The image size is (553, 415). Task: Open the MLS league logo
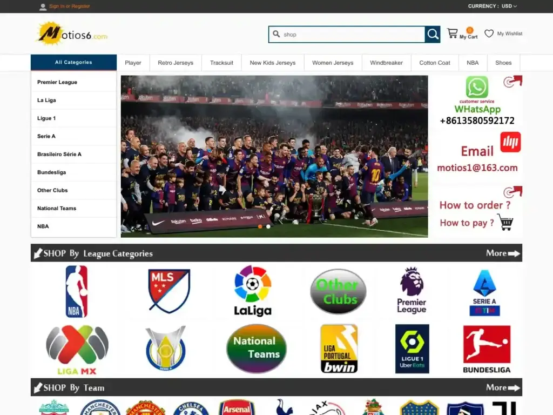169,291
